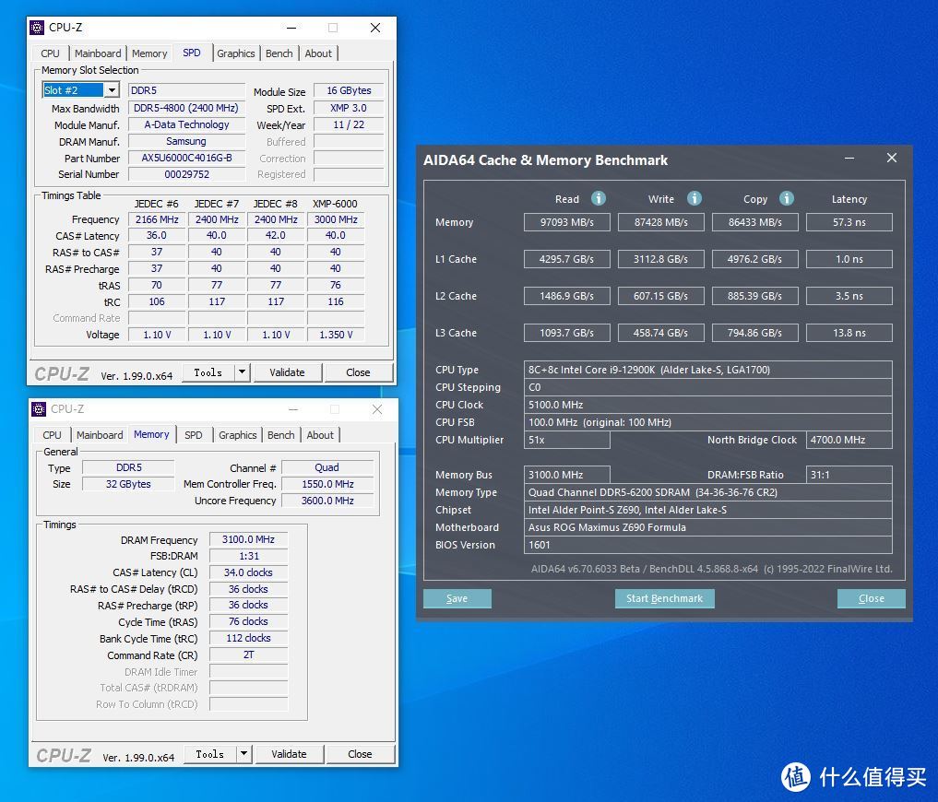Screen dimensions: 938x802
Task: Close the top CPU-Z window with the X
Action: [375, 28]
